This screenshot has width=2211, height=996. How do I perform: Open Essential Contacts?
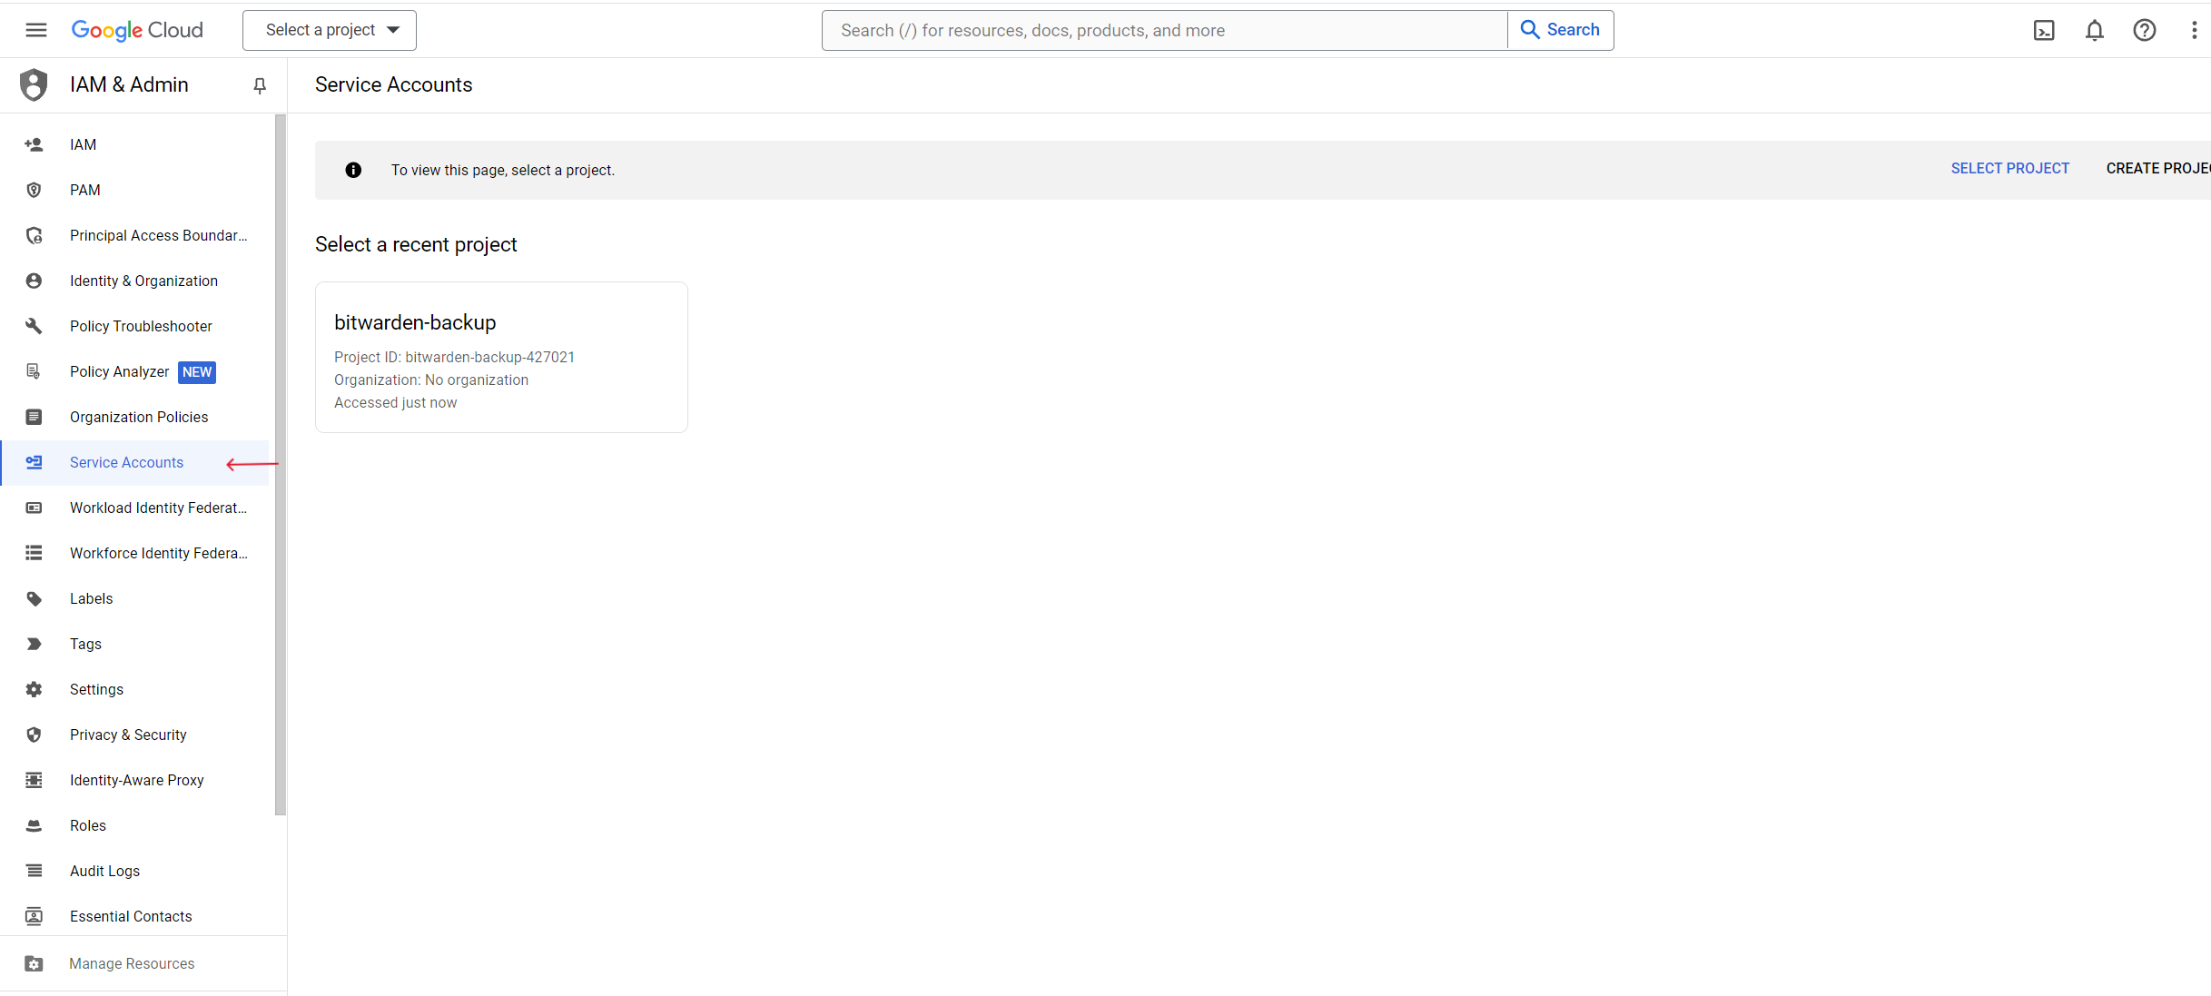131,916
